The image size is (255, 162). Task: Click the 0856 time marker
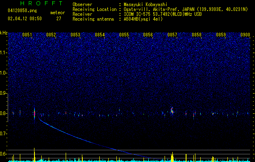tap(148, 35)
